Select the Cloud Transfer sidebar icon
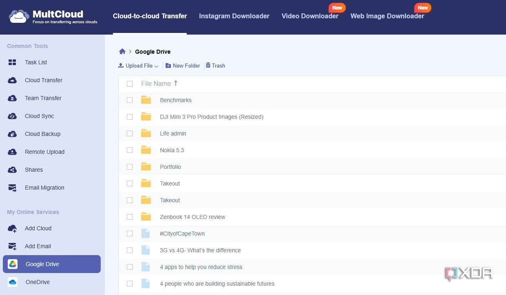 (x=12, y=80)
